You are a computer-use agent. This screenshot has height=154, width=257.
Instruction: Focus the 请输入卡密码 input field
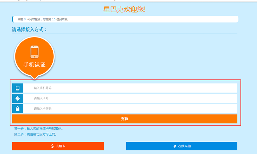(130, 109)
